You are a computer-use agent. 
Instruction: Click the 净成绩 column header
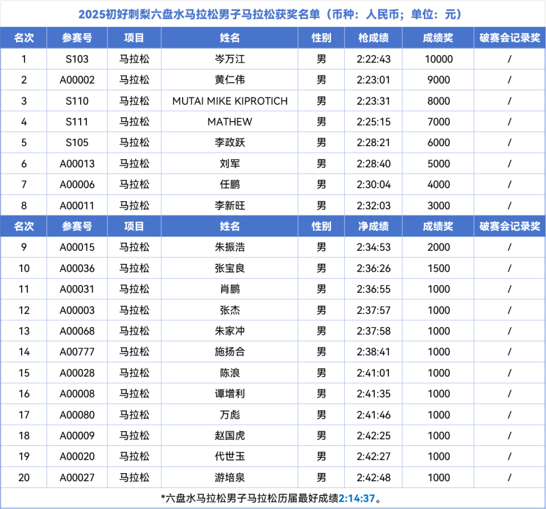373,226
